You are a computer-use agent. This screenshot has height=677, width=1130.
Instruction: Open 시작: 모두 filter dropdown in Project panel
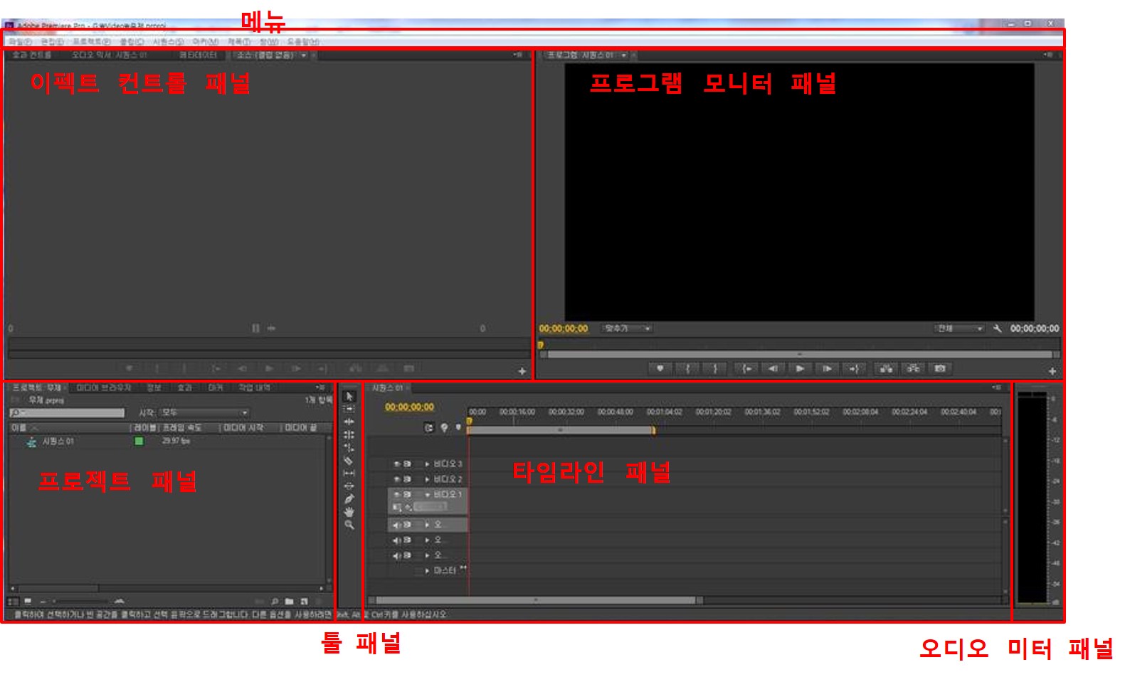[x=204, y=412]
